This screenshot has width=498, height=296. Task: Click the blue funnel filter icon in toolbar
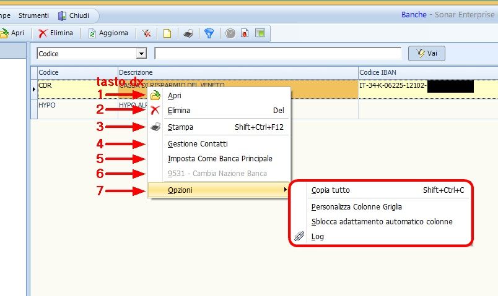(x=209, y=33)
